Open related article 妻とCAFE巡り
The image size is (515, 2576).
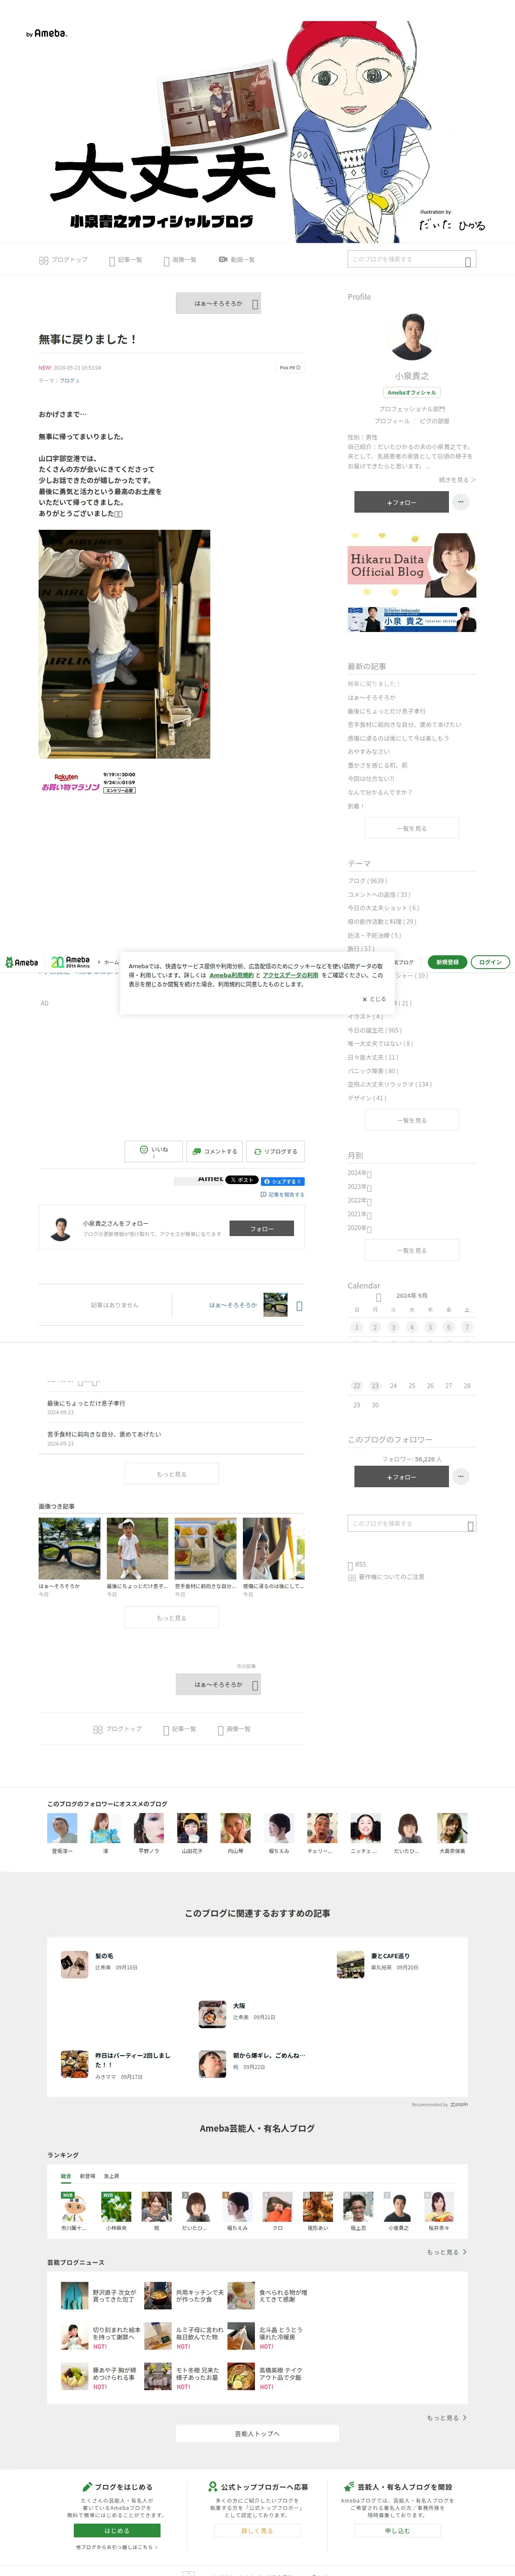pos(390,1956)
